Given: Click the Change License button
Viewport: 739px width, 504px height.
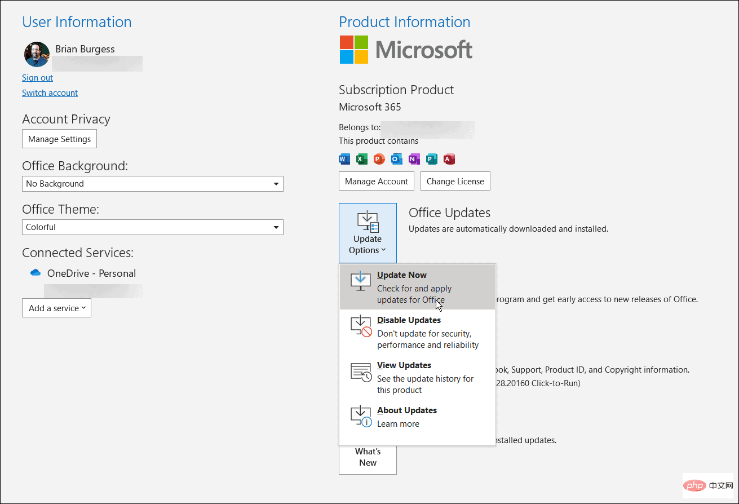Looking at the screenshot, I should (x=455, y=181).
